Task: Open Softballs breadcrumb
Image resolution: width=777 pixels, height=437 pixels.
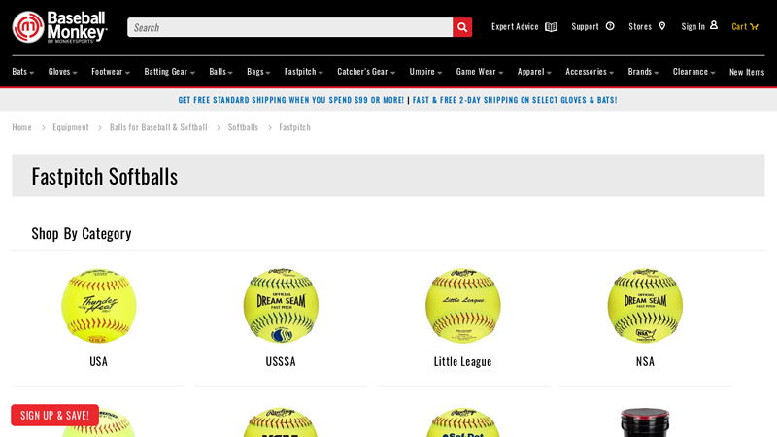Action: coord(243,127)
